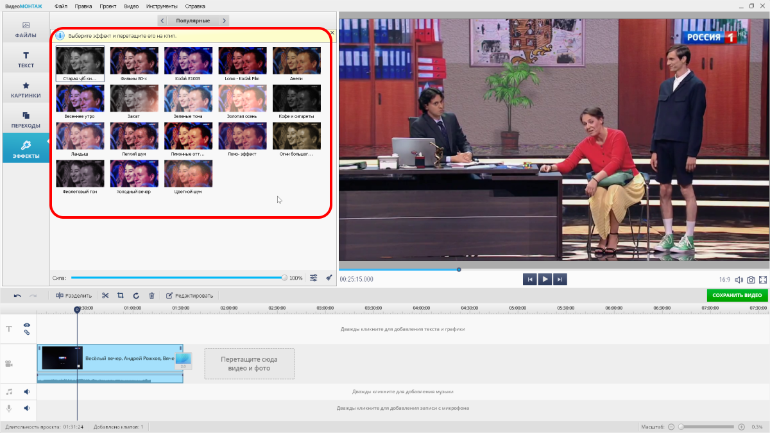The width and height of the screenshot is (770, 433).
Task: Play the video preview
Action: click(x=545, y=279)
